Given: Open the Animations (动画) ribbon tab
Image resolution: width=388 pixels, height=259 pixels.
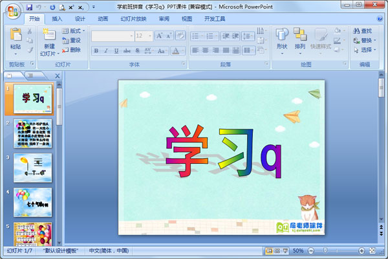Looking at the screenshot, I should (x=103, y=19).
